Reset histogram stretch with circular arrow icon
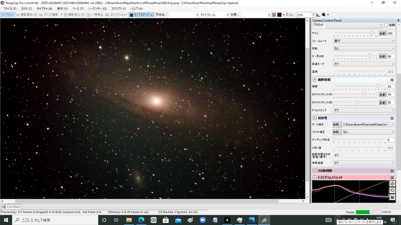The width and height of the screenshot is (401, 225). (x=392, y=190)
